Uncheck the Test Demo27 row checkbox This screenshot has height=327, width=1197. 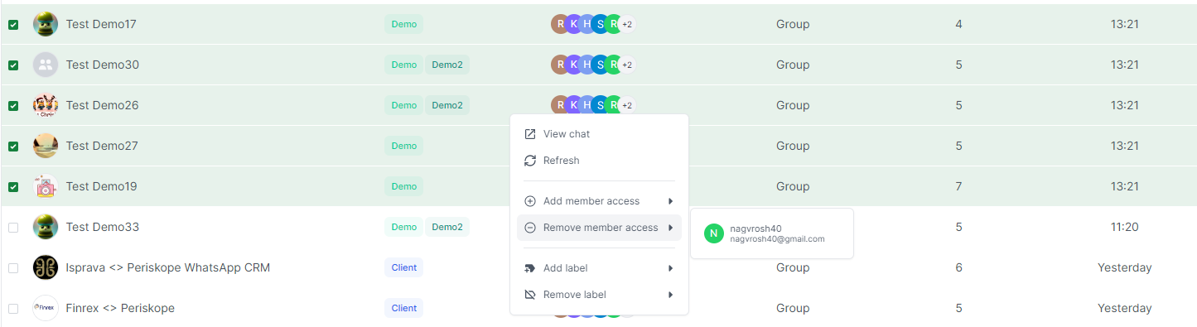(x=13, y=147)
